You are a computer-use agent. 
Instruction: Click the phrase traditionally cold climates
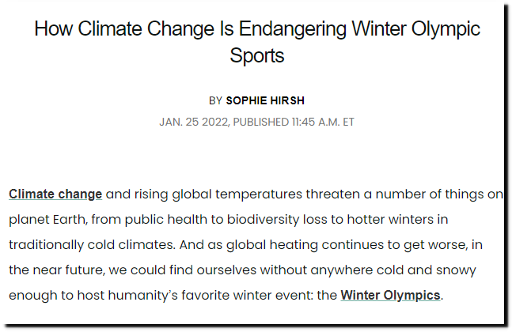coord(91,245)
